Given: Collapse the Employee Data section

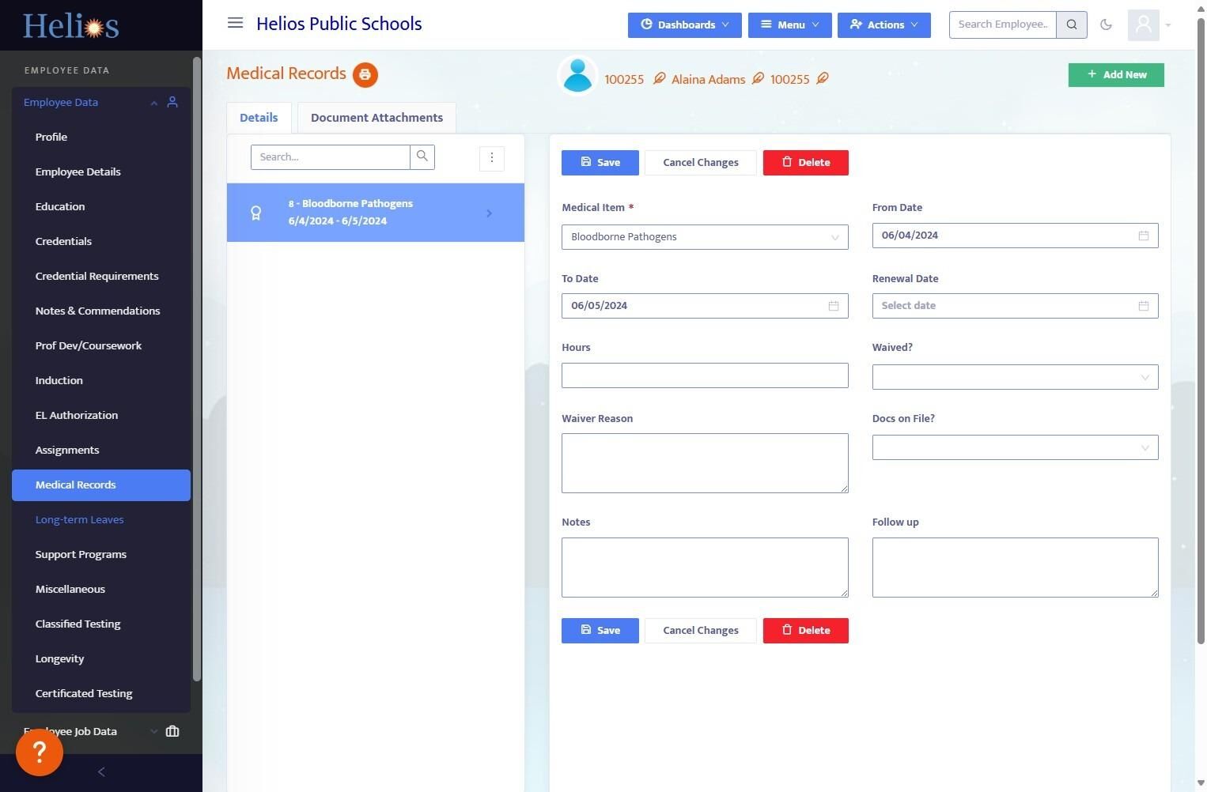Looking at the screenshot, I should pos(153,103).
